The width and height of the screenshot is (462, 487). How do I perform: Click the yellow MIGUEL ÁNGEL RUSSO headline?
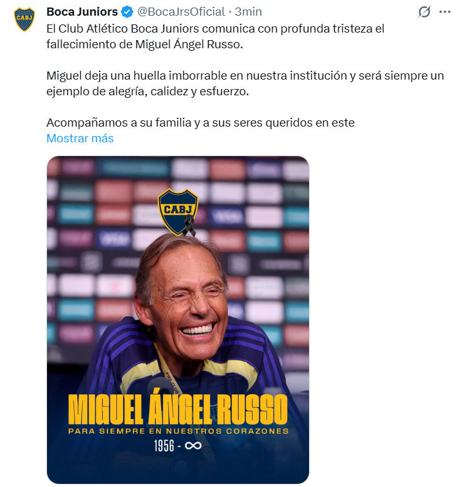tap(178, 409)
